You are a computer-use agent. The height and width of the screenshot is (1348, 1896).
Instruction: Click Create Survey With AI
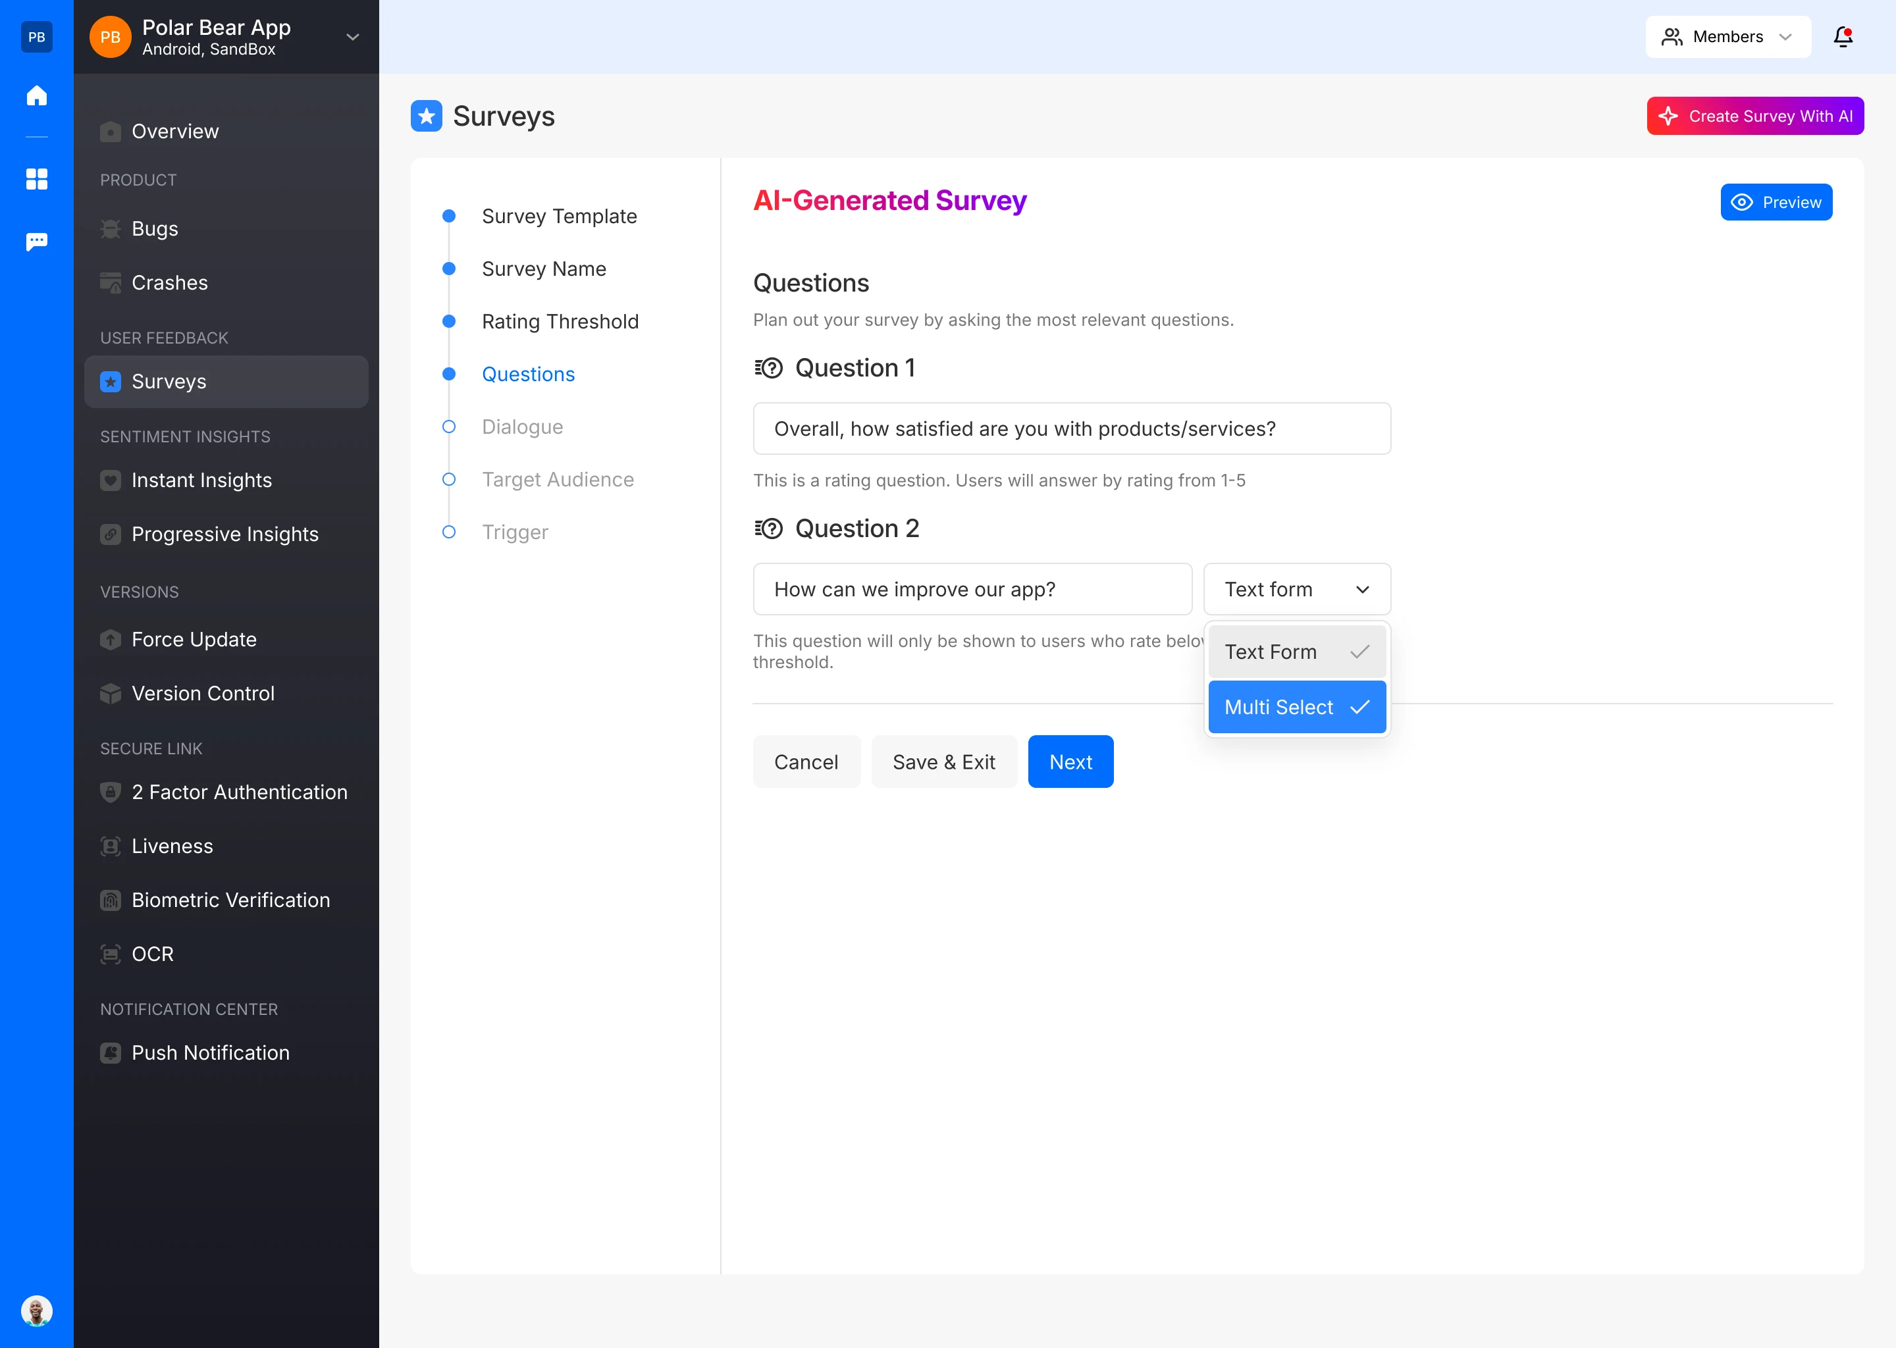click(x=1754, y=117)
